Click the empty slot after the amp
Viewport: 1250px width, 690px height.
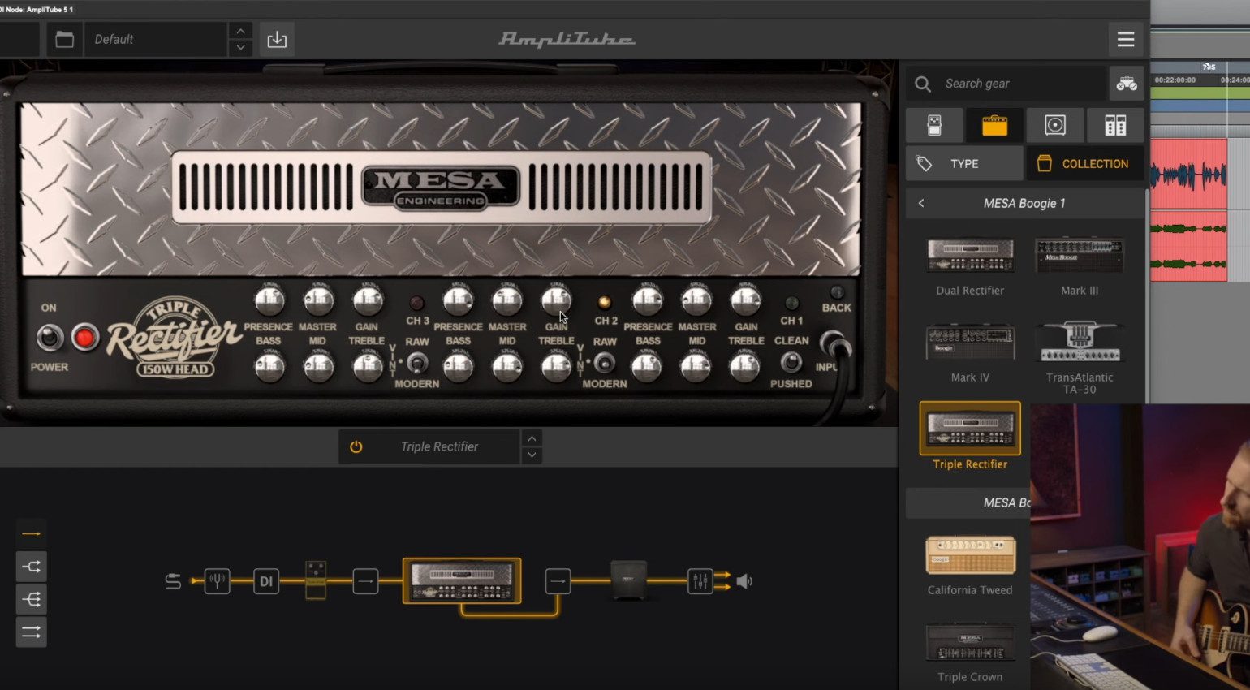558,581
